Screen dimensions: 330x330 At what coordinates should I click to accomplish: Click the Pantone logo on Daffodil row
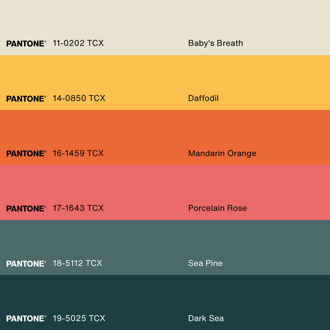26,99
